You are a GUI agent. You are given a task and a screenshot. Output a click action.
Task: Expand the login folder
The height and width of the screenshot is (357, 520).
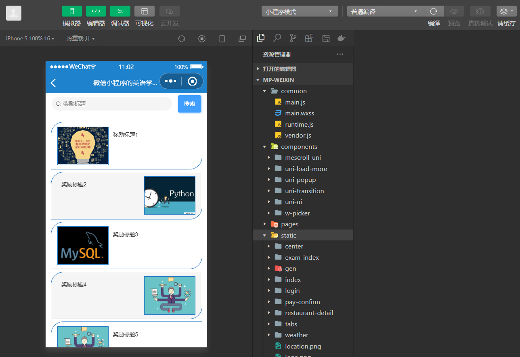[x=303, y=291]
